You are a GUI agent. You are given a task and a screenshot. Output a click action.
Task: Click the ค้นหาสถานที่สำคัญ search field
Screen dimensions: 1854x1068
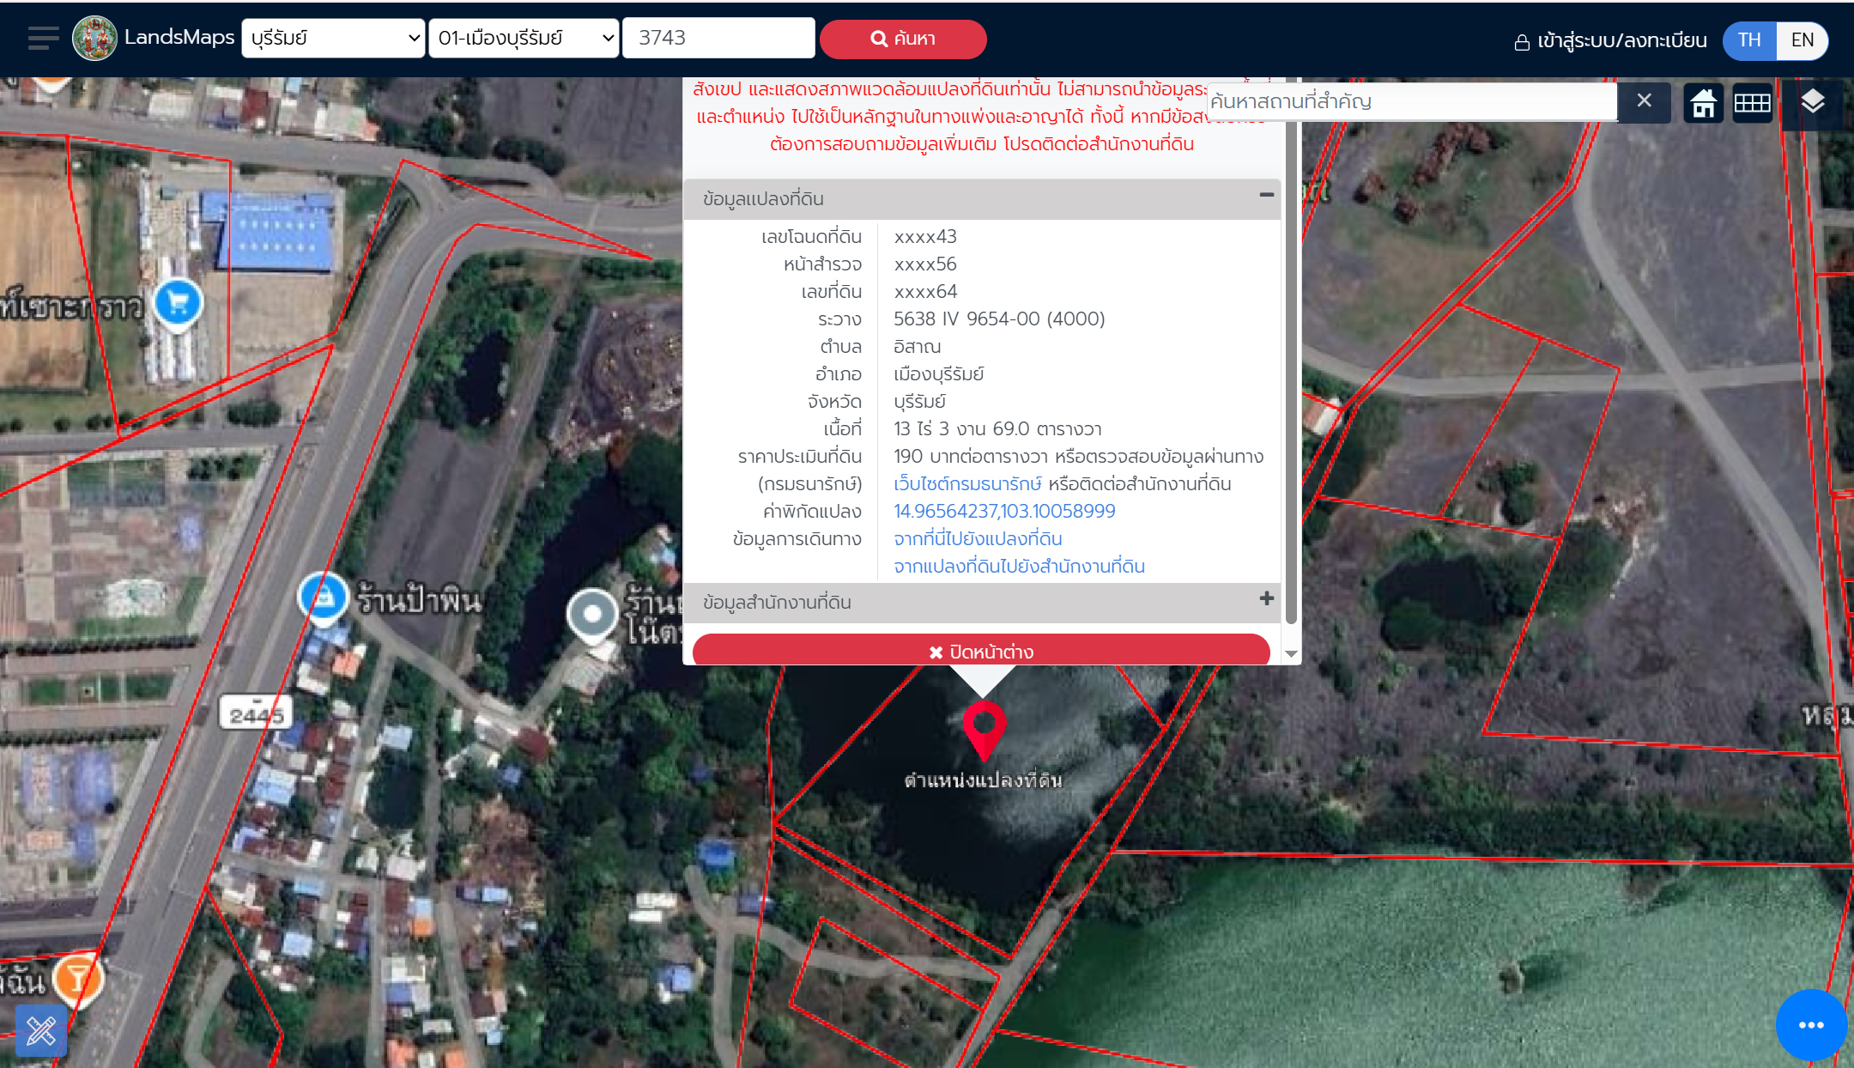point(1411,101)
